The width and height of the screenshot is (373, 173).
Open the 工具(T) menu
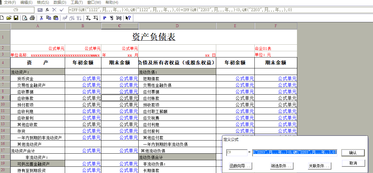coord(77,2)
